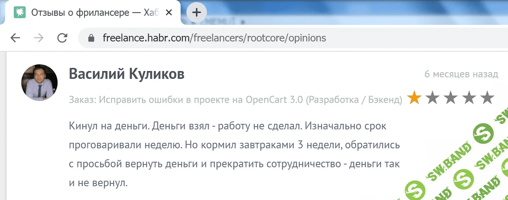508x200 pixels.
Task: Reload the current page
Action: (x=62, y=38)
